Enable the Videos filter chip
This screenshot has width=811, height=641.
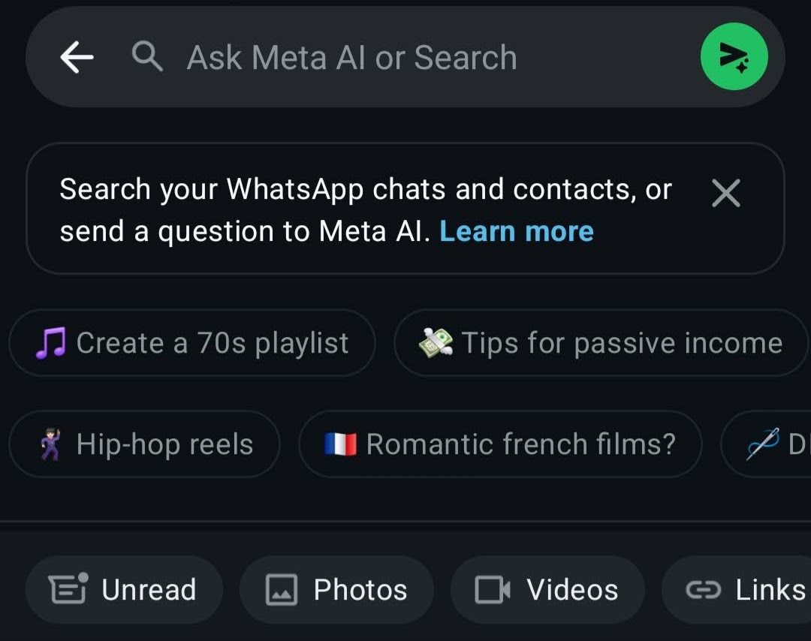(x=547, y=590)
